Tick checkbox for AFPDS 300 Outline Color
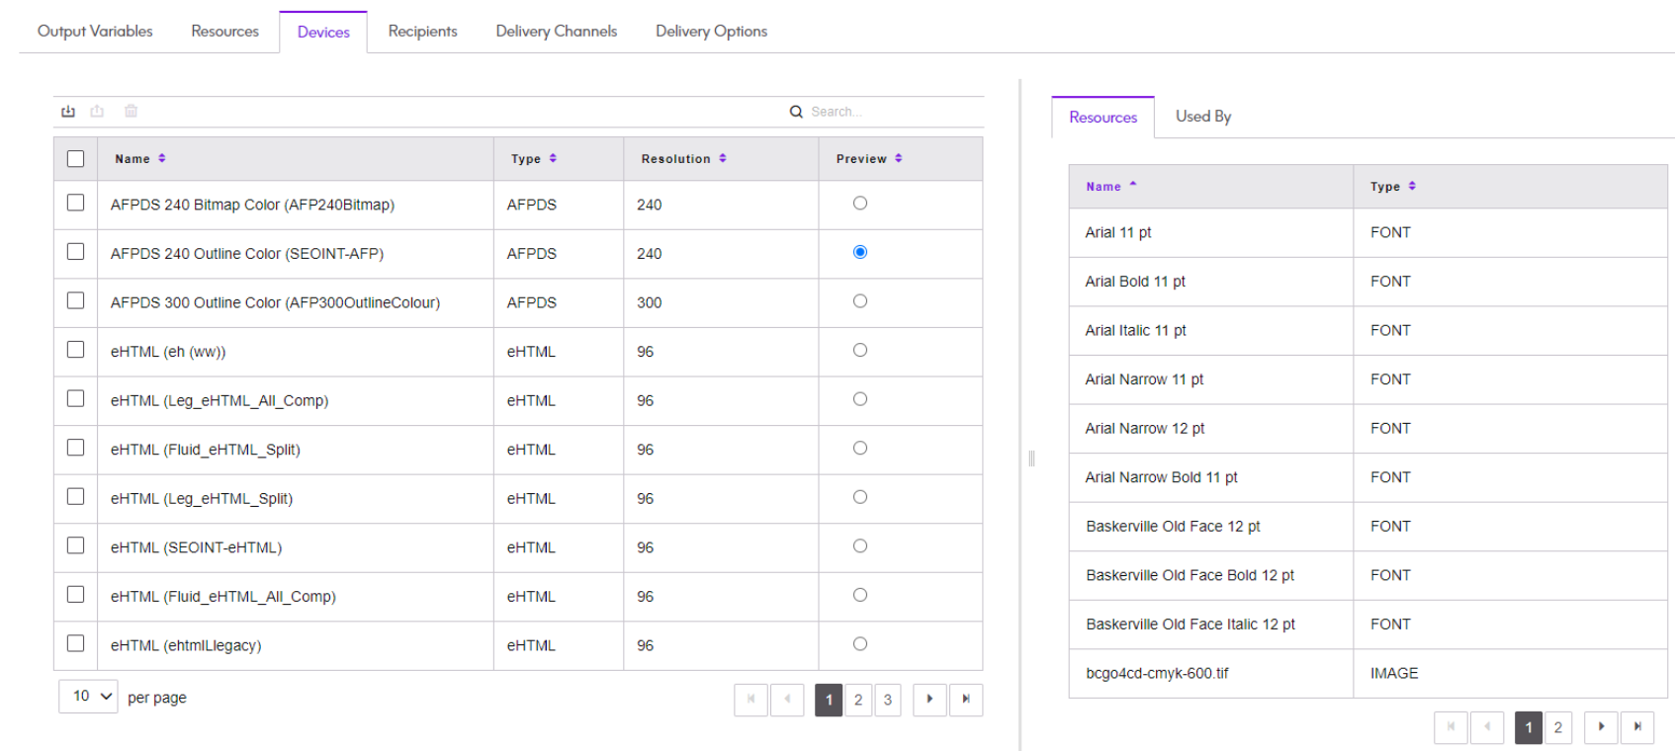The image size is (1675, 751). [x=75, y=300]
